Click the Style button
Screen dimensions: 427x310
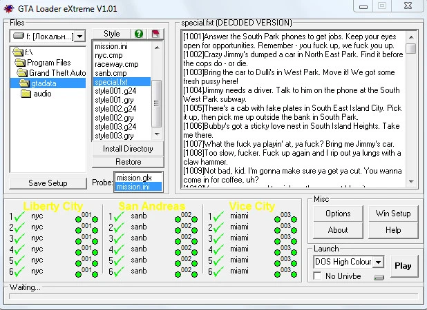click(112, 34)
